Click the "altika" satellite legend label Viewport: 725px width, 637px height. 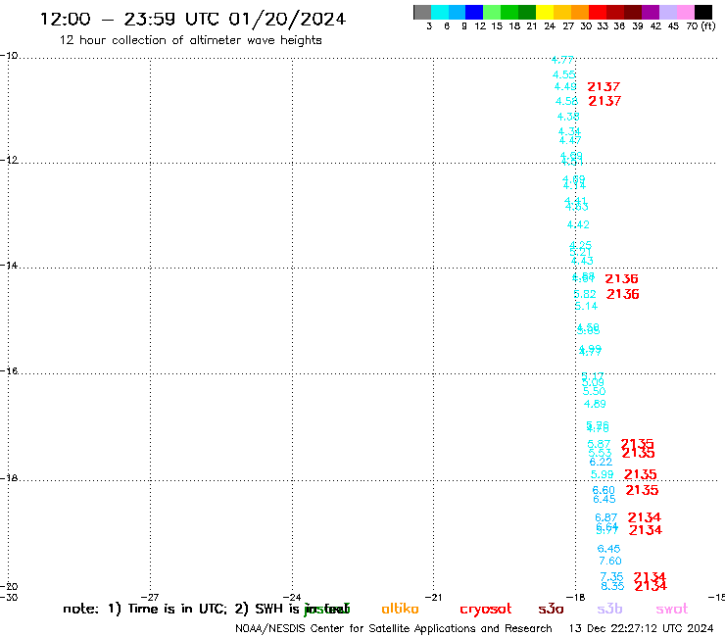point(400,609)
